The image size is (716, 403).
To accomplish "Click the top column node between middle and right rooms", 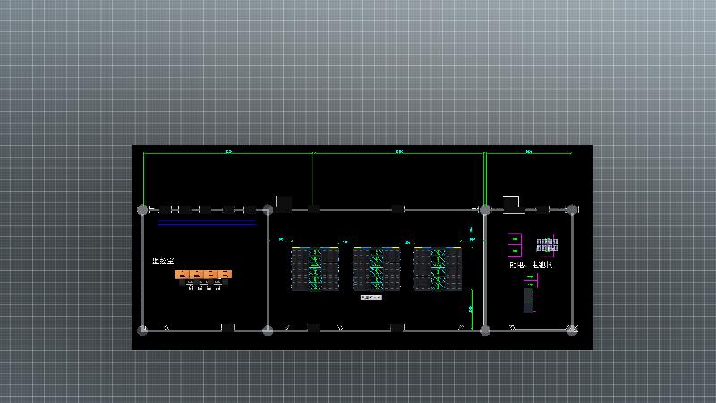I will (485, 210).
